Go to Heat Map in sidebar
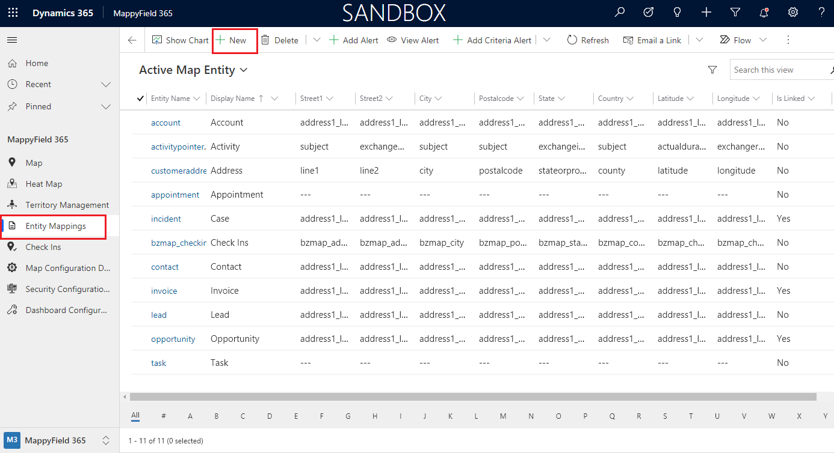This screenshot has width=834, height=453. (43, 184)
